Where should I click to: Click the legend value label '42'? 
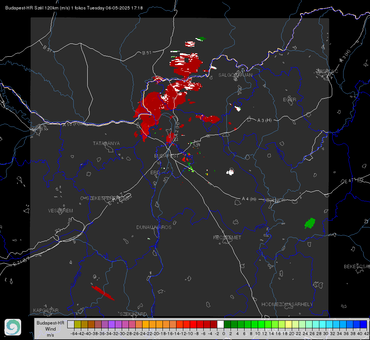click(367, 334)
